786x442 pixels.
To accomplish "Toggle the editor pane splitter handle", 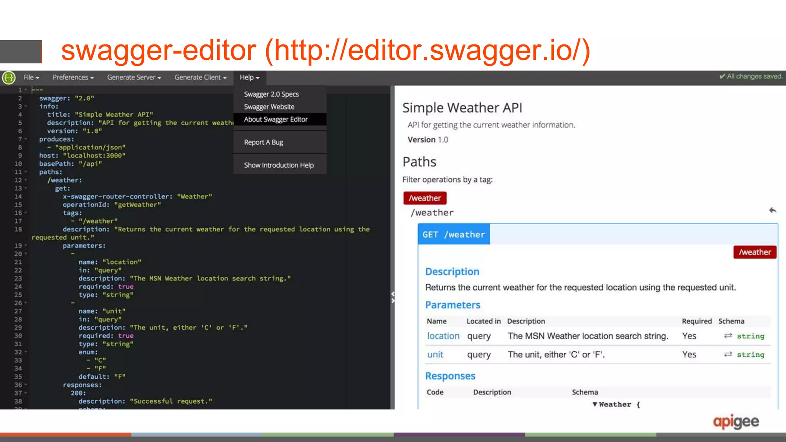I will (393, 297).
